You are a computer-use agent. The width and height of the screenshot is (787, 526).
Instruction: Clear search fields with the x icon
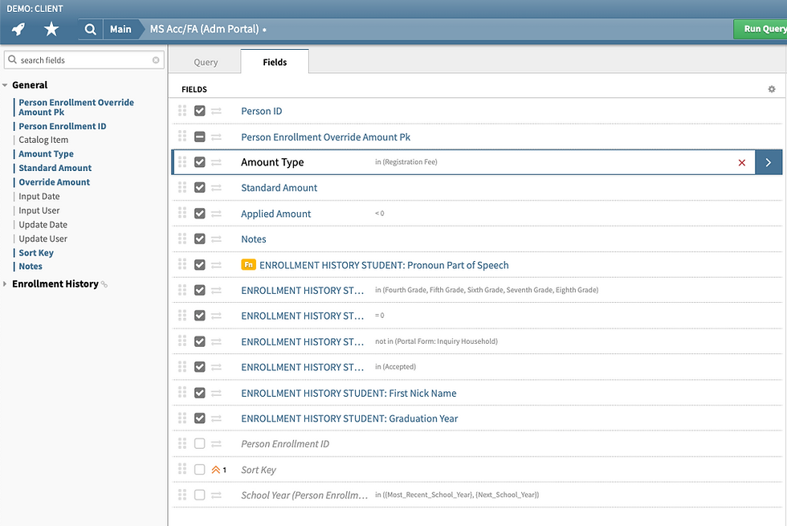point(156,60)
